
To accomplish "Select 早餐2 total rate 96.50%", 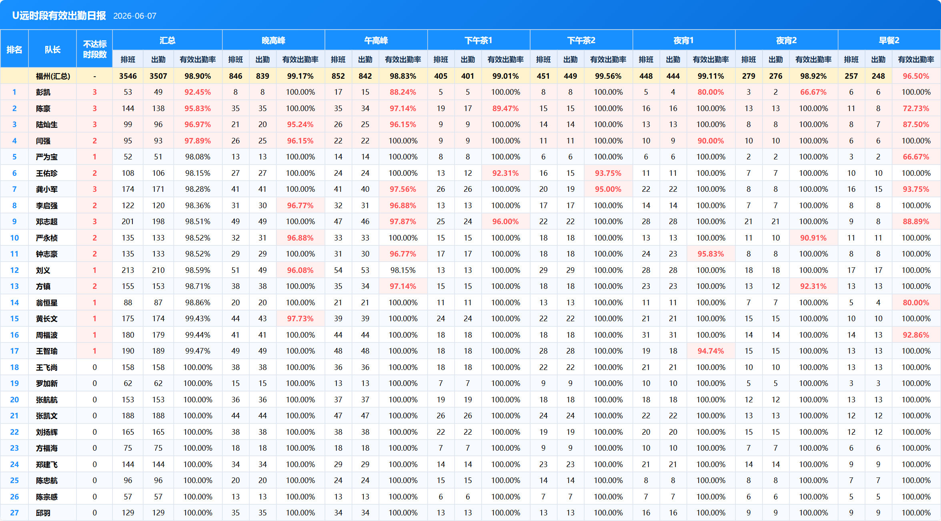I will point(916,76).
